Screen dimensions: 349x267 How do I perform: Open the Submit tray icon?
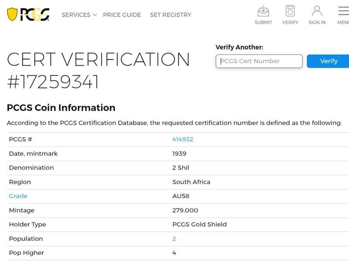pos(263,11)
